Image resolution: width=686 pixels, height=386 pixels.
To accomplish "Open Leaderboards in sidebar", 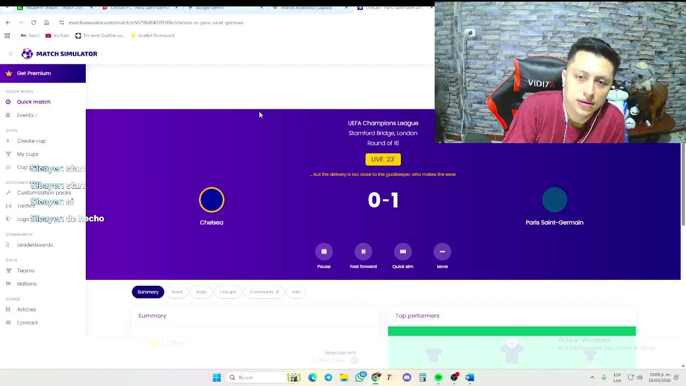I will pyautogui.click(x=35, y=245).
